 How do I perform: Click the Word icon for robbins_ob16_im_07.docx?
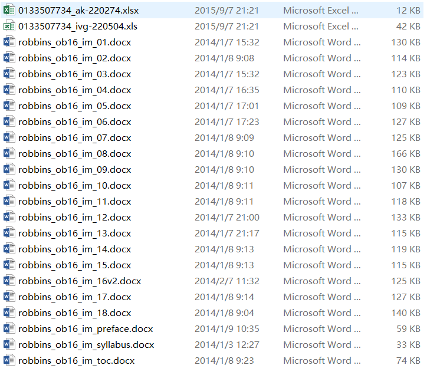coord(9,137)
